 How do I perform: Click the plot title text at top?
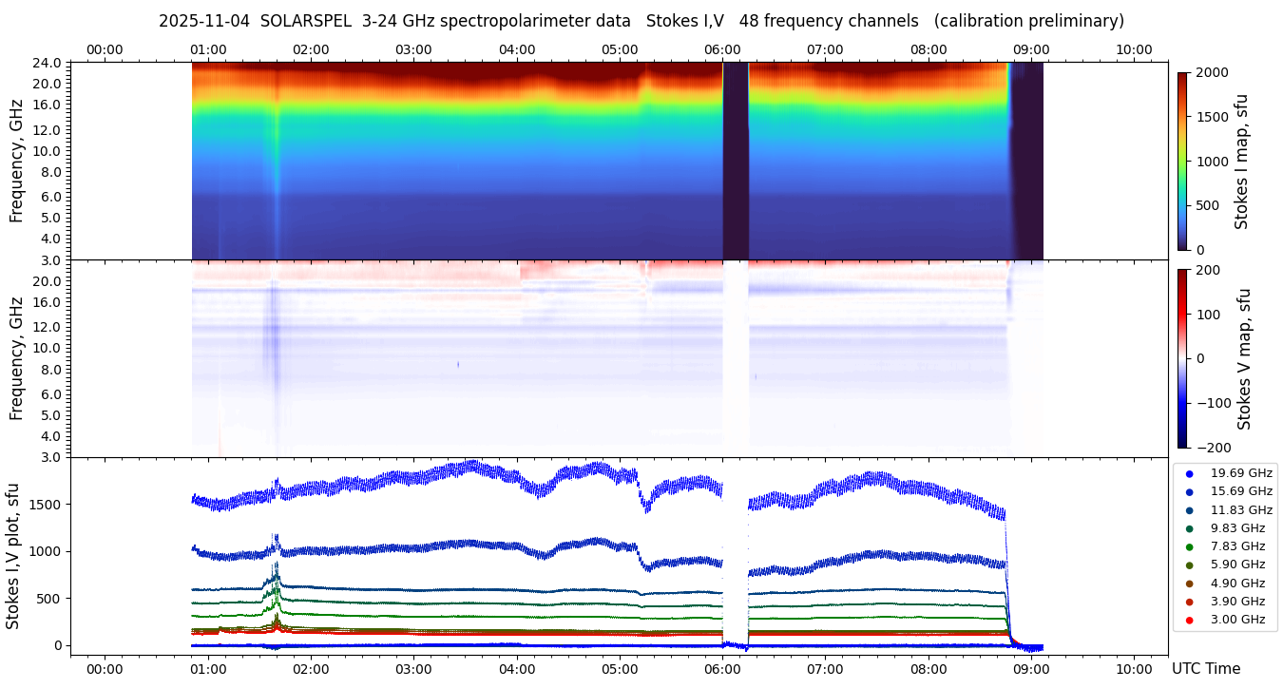(x=641, y=21)
